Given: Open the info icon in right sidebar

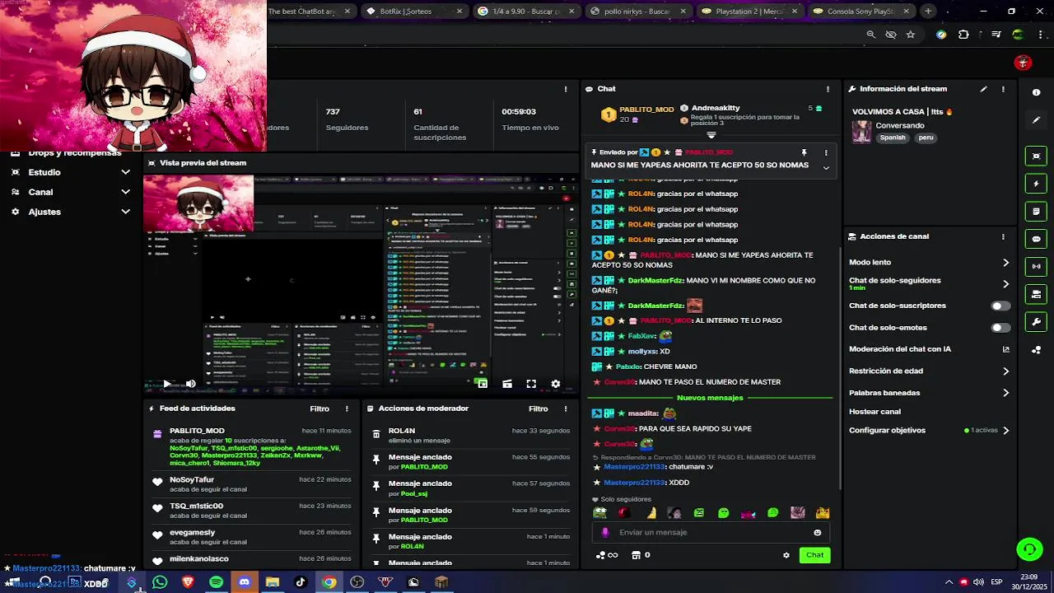Looking at the screenshot, I should 1036,92.
